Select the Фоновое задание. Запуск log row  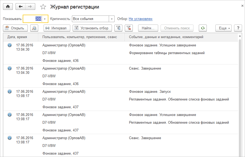point(150,92)
